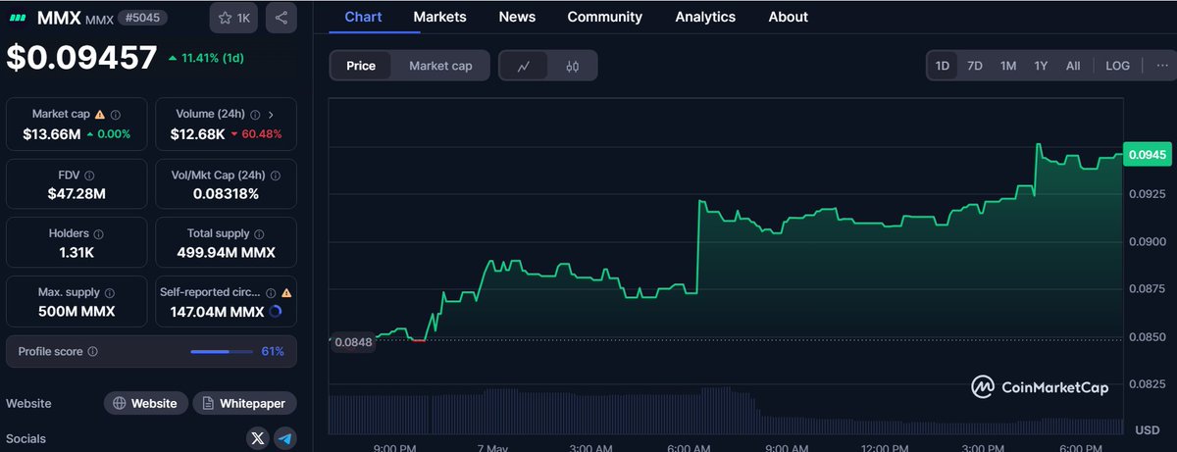
Task: Click the USD currency label
Action: (1148, 430)
